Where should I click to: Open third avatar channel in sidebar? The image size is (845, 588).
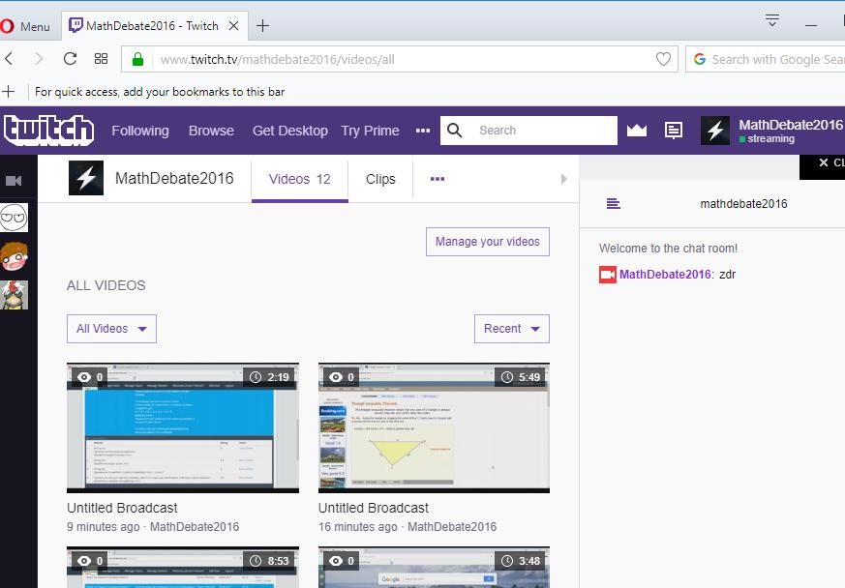coord(14,295)
